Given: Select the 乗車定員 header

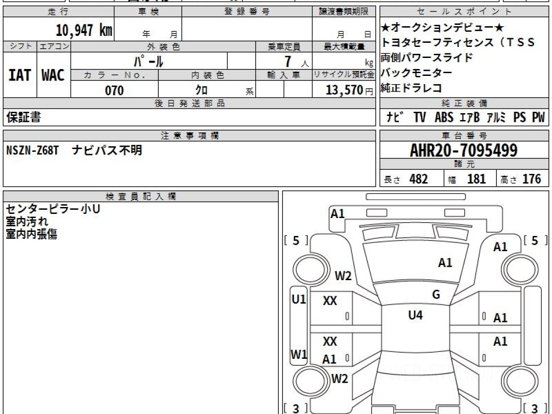Looking at the screenshot, I should pos(284,46).
